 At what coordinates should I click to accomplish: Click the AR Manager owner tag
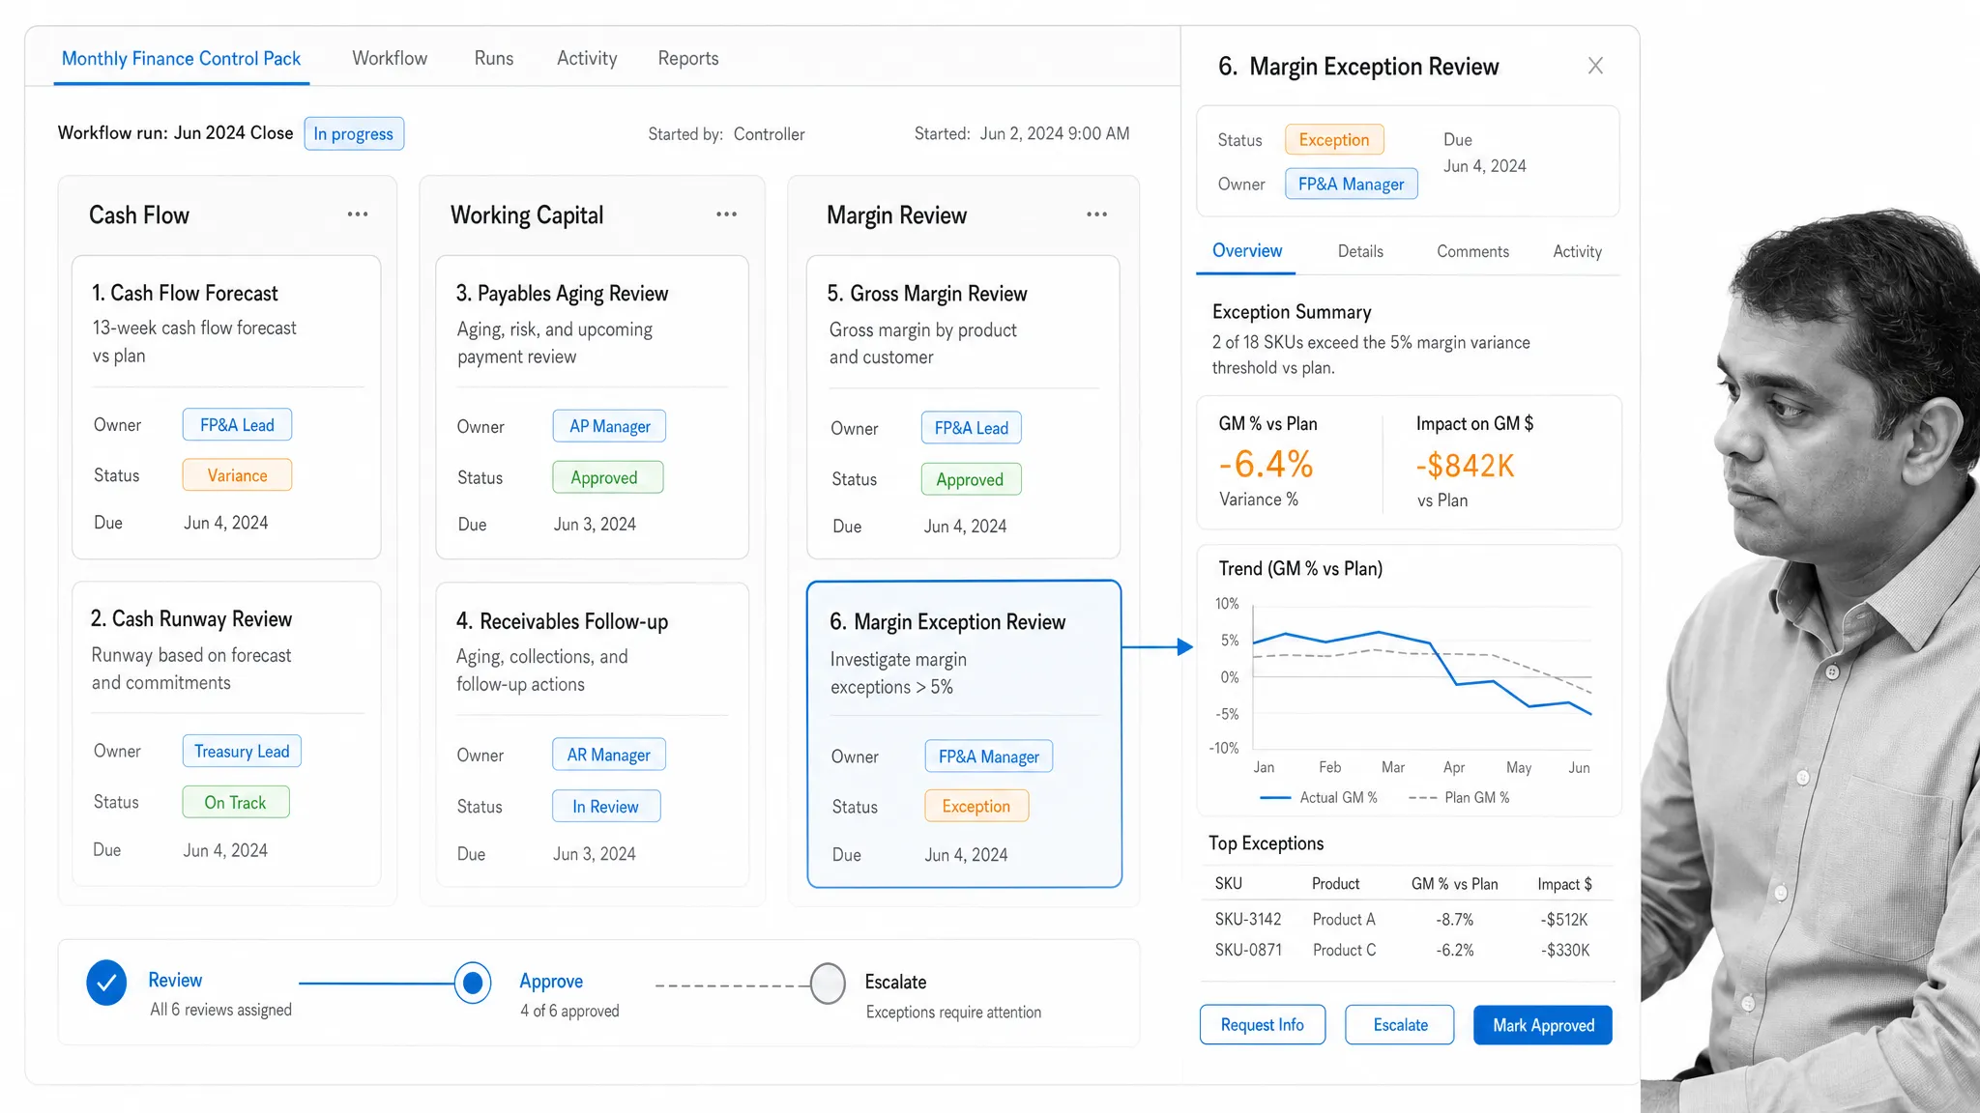(609, 755)
